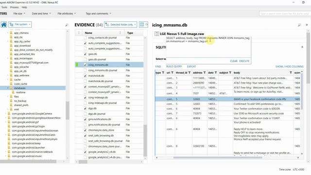Image resolution: width=311 pixels, height=175 pixels.
Task: Click inside the SQL query text box
Action: (x=208, y=47)
